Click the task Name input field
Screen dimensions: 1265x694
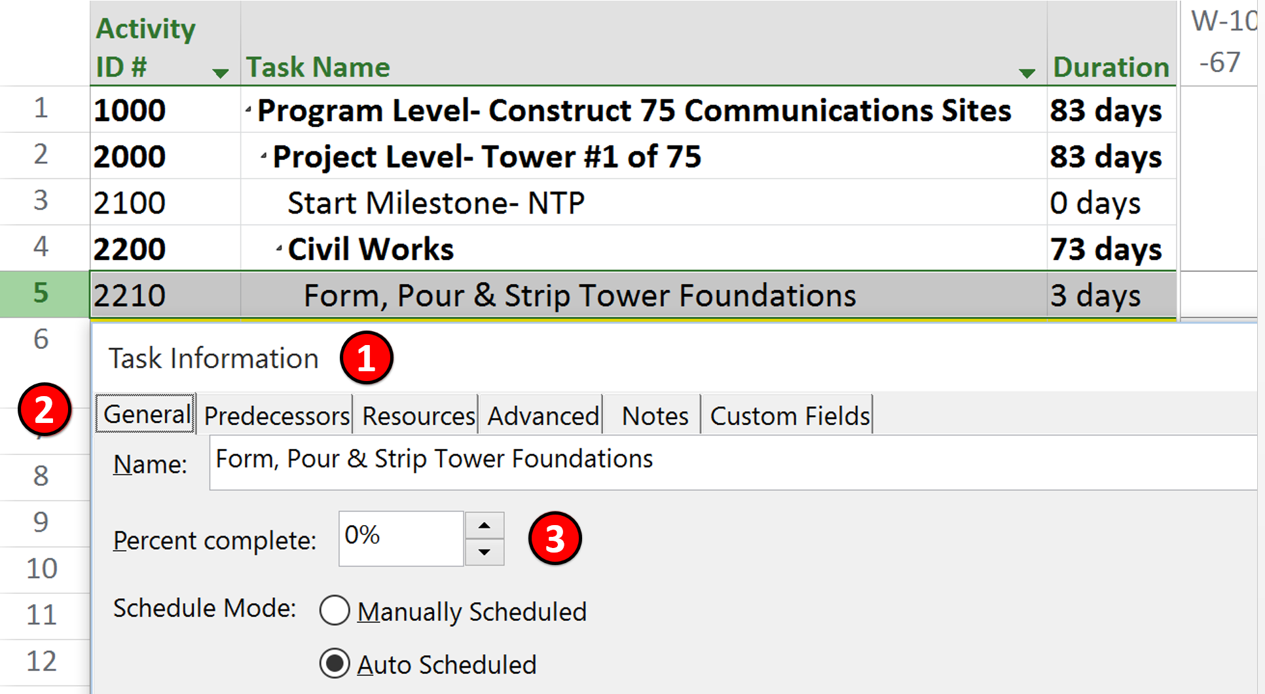click(733, 462)
